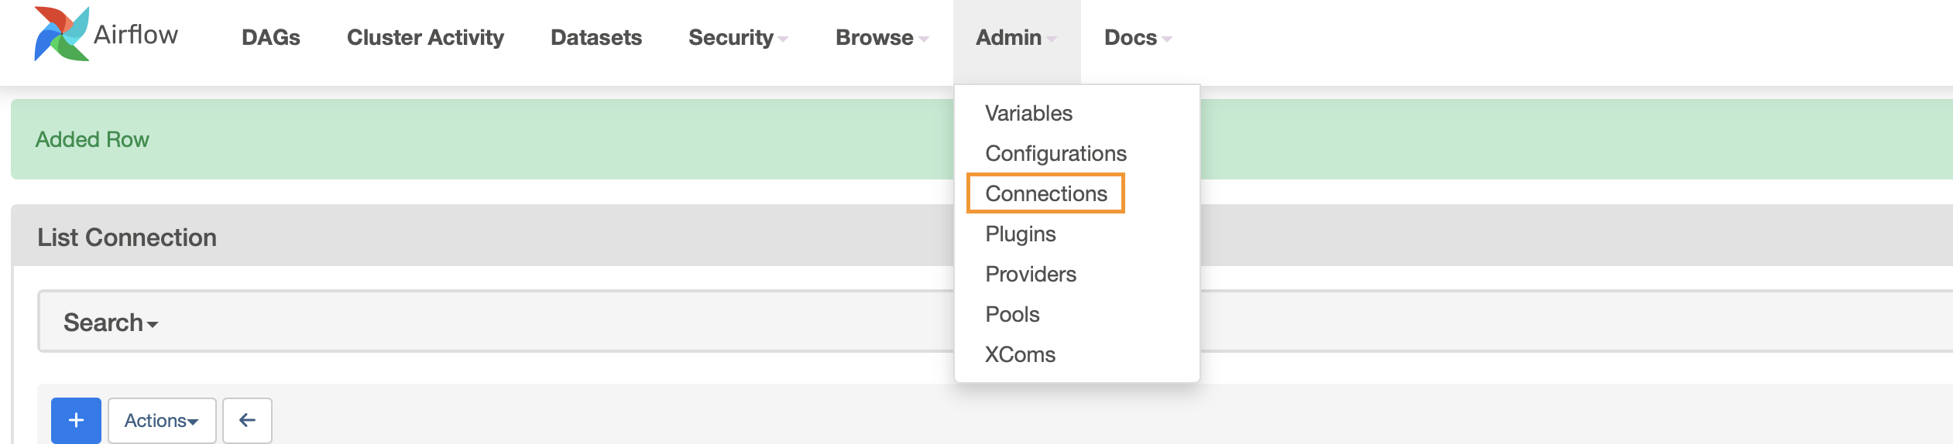The image size is (1953, 444).
Task: Open the Datasets page
Action: pos(596,37)
